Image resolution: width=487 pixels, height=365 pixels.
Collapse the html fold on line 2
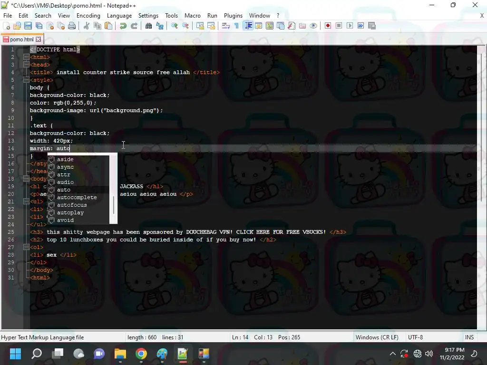26,57
